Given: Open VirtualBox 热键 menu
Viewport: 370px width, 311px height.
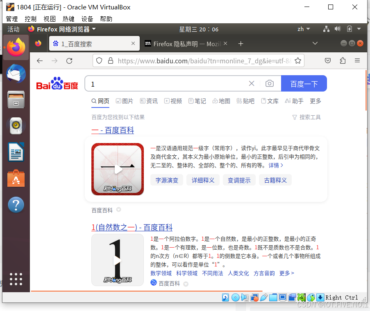Looking at the screenshot, I should 68,19.
